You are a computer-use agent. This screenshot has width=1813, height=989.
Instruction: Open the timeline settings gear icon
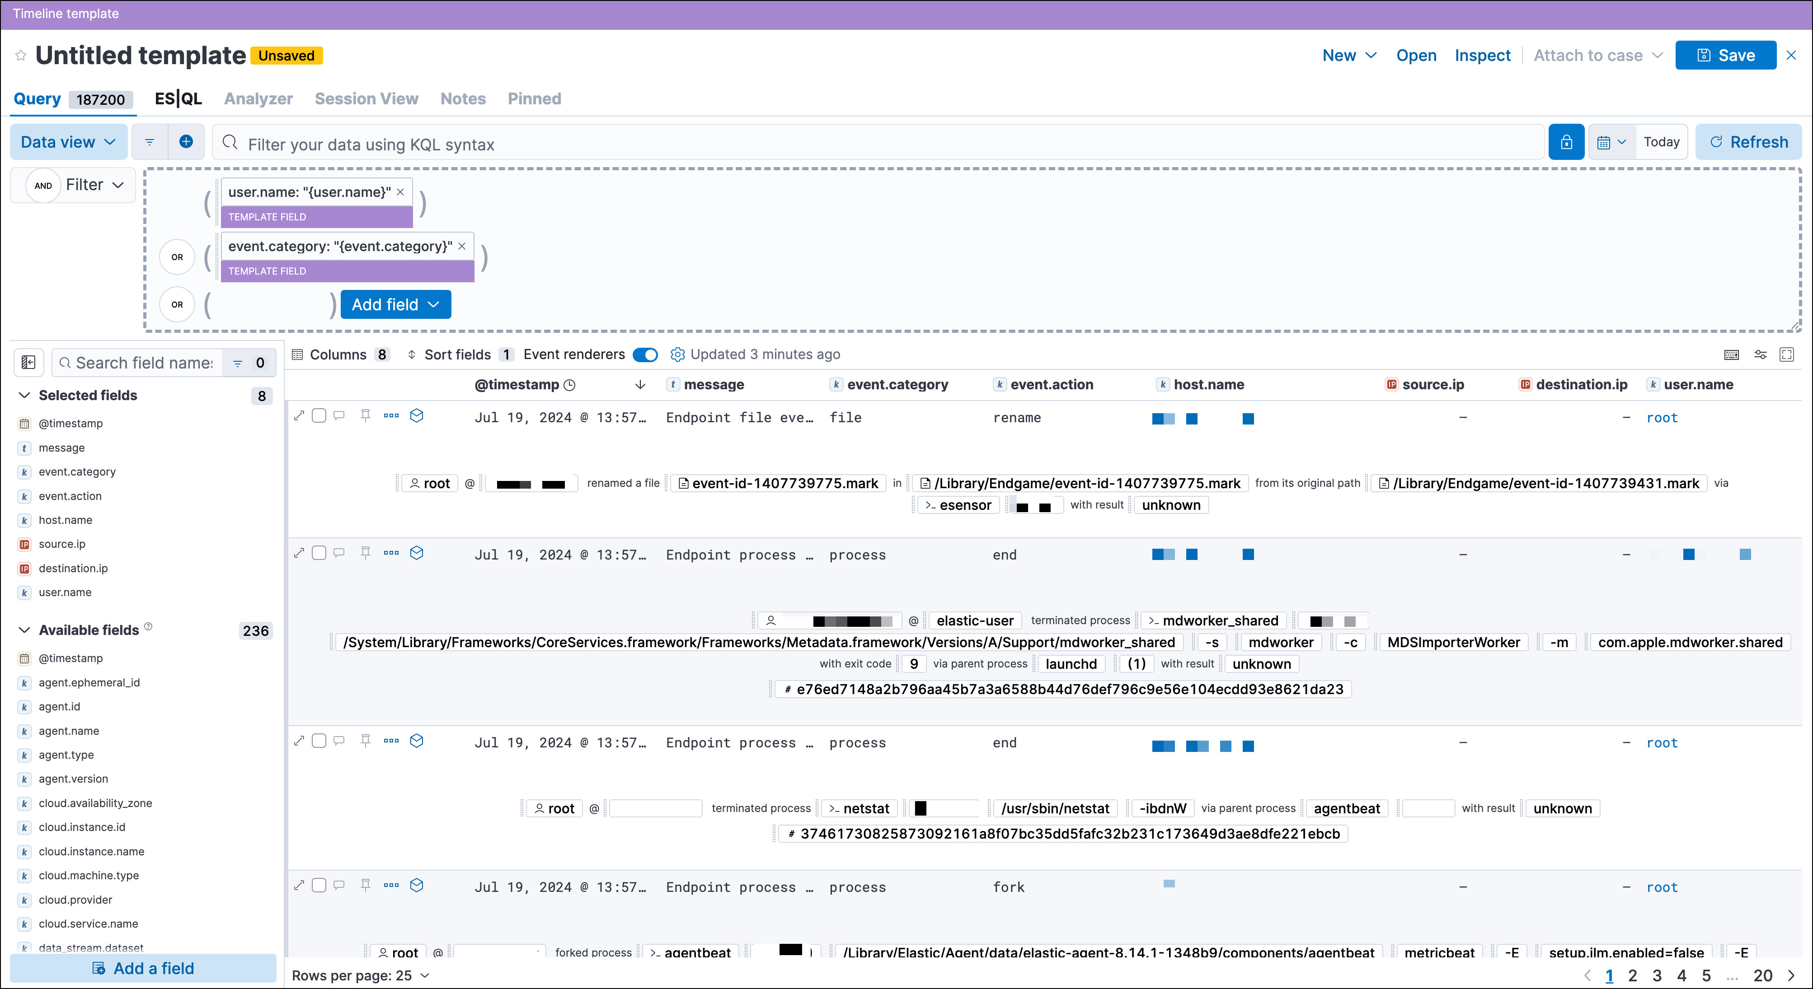677,355
